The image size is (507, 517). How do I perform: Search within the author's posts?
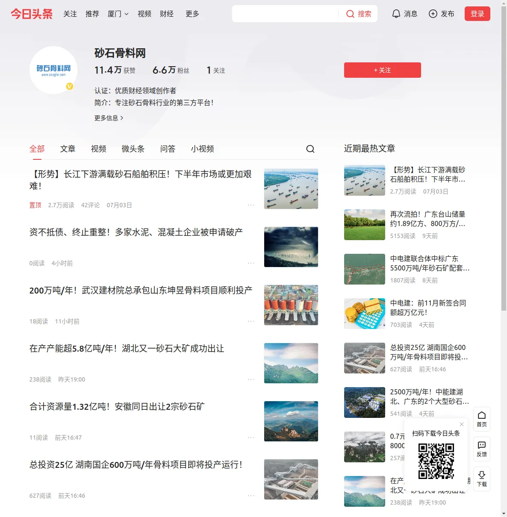pos(310,149)
